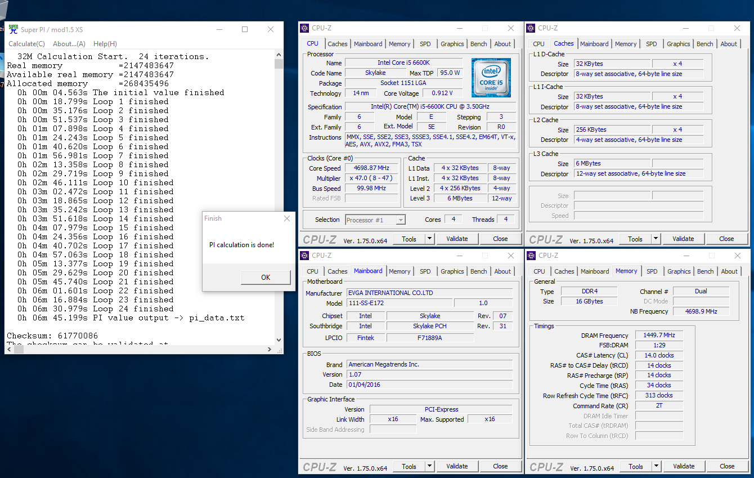Click CPU-Z icon in top-left CPU window
This screenshot has width=754, height=478.
pos(305,28)
